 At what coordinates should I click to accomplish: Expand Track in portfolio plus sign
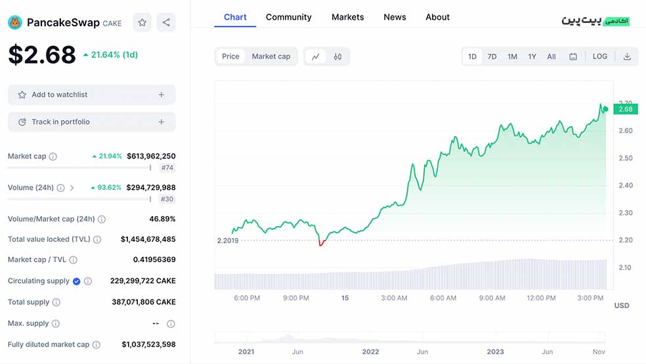click(161, 122)
